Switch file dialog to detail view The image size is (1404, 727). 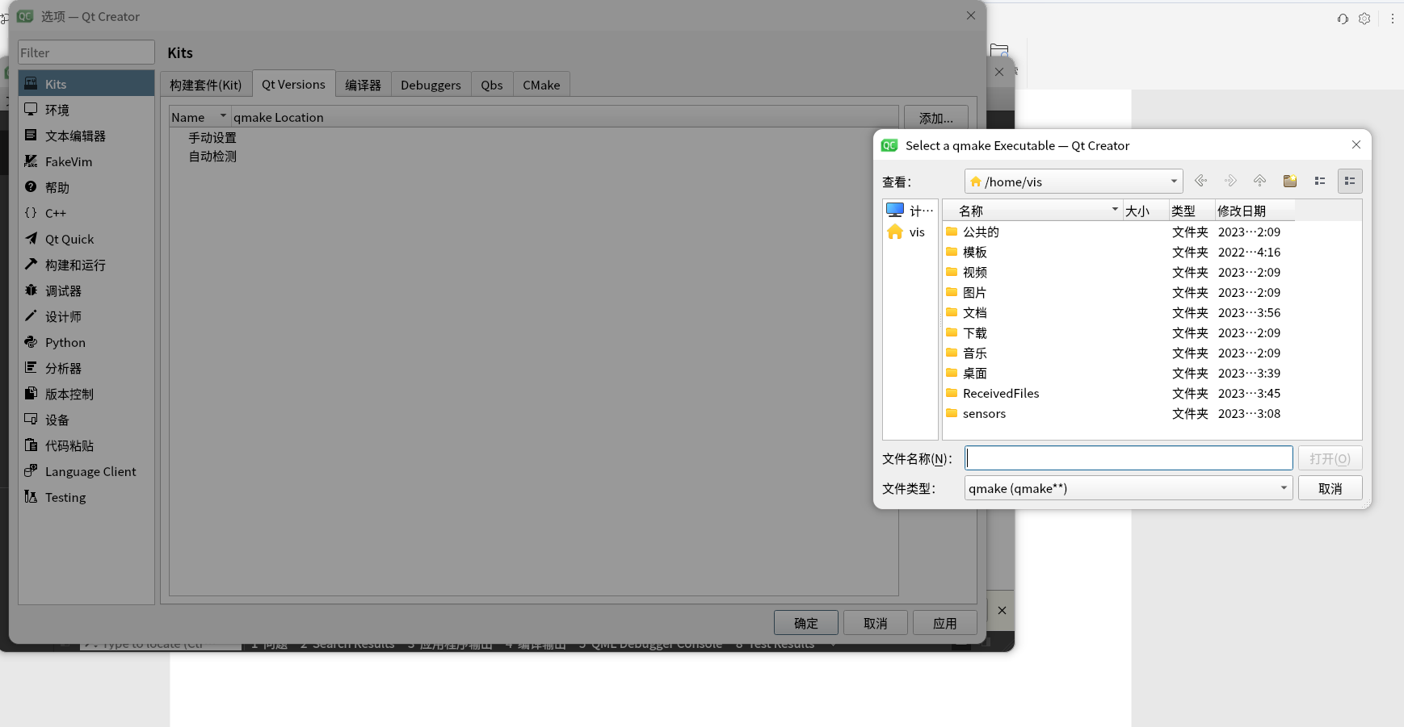[x=1350, y=181]
